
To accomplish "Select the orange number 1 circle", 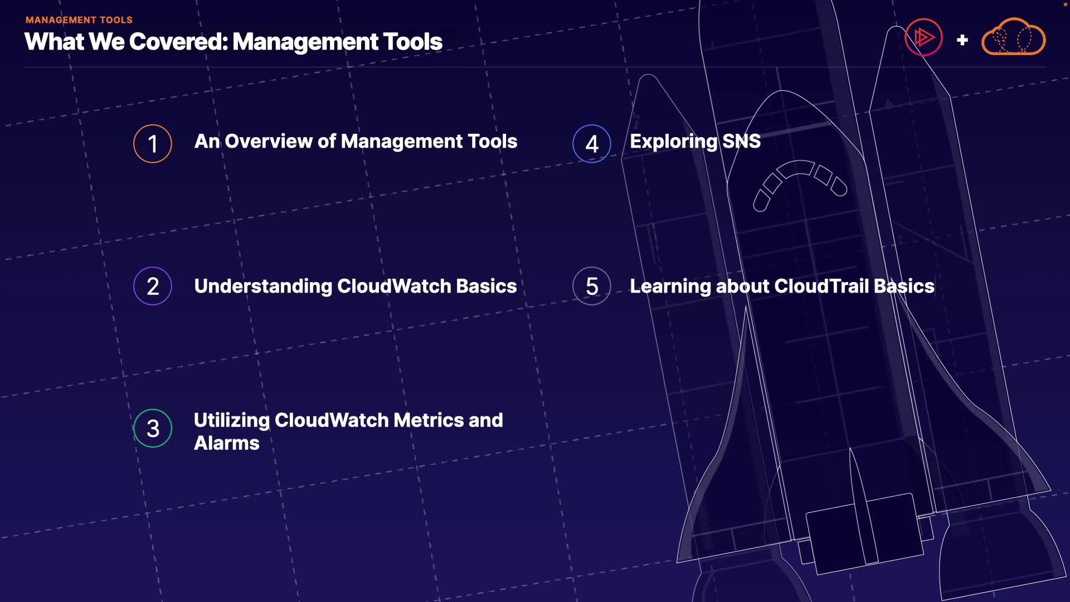I will (x=152, y=144).
